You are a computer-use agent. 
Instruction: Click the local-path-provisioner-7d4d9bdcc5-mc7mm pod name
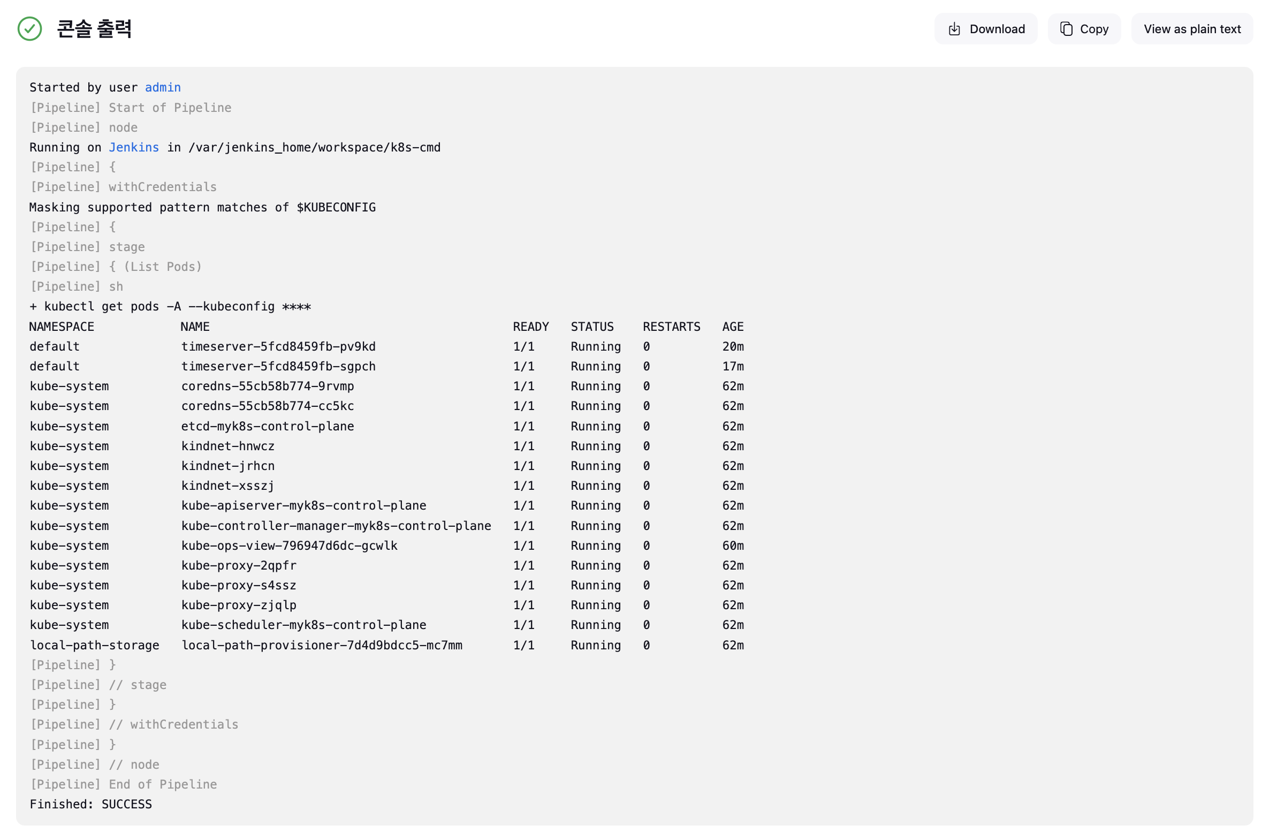point(322,645)
